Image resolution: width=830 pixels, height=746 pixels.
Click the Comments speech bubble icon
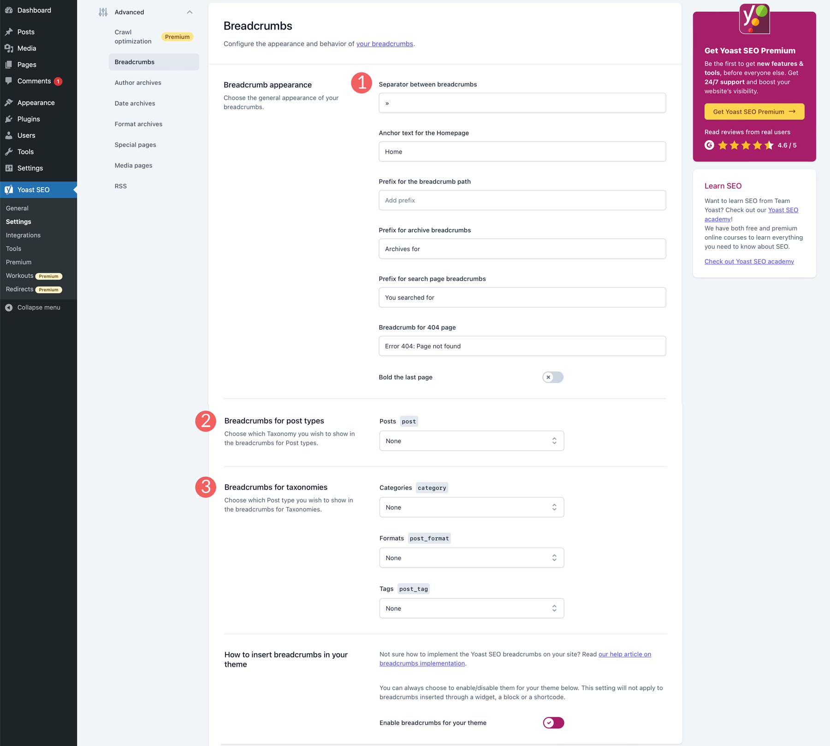click(x=9, y=81)
